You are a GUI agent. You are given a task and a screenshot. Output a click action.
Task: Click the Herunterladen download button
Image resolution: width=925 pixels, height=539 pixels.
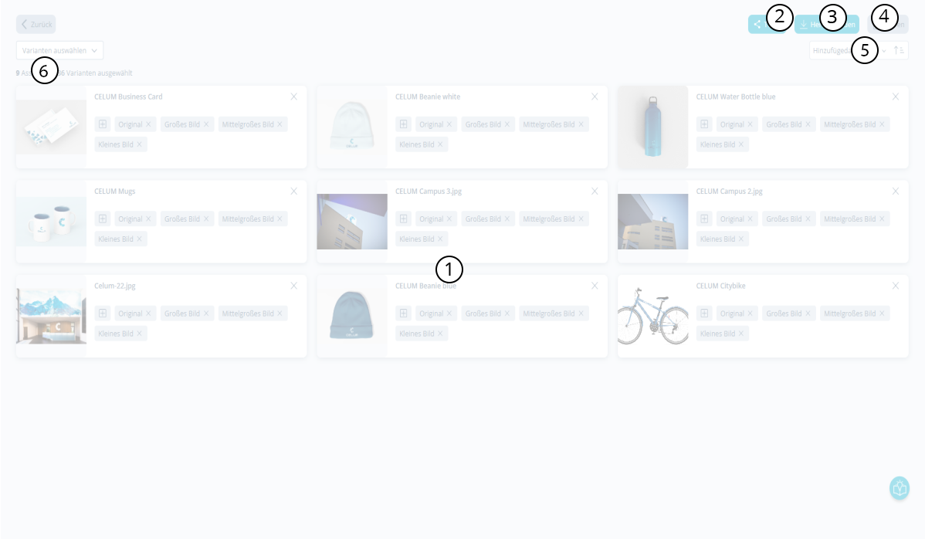[826, 24]
